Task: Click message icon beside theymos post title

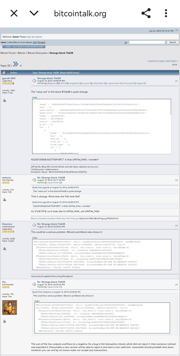Action: 34,225
